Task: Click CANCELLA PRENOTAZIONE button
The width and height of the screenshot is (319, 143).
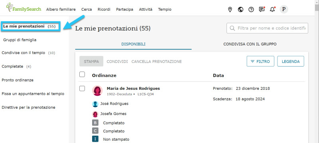Action: click(156, 62)
